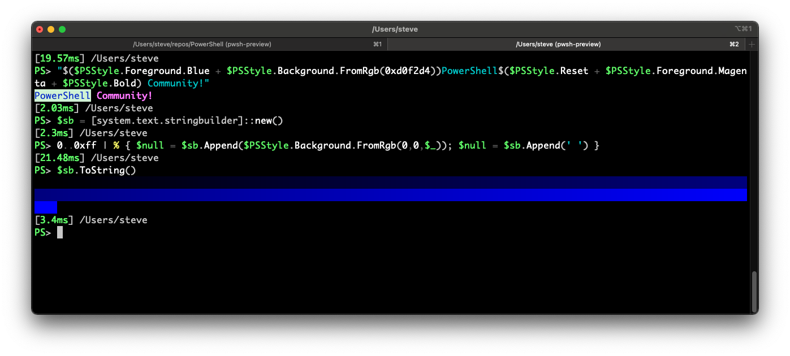The image size is (790, 356).
Task: Click the "$sb.Append(' ')" text
Action: click(x=546, y=145)
